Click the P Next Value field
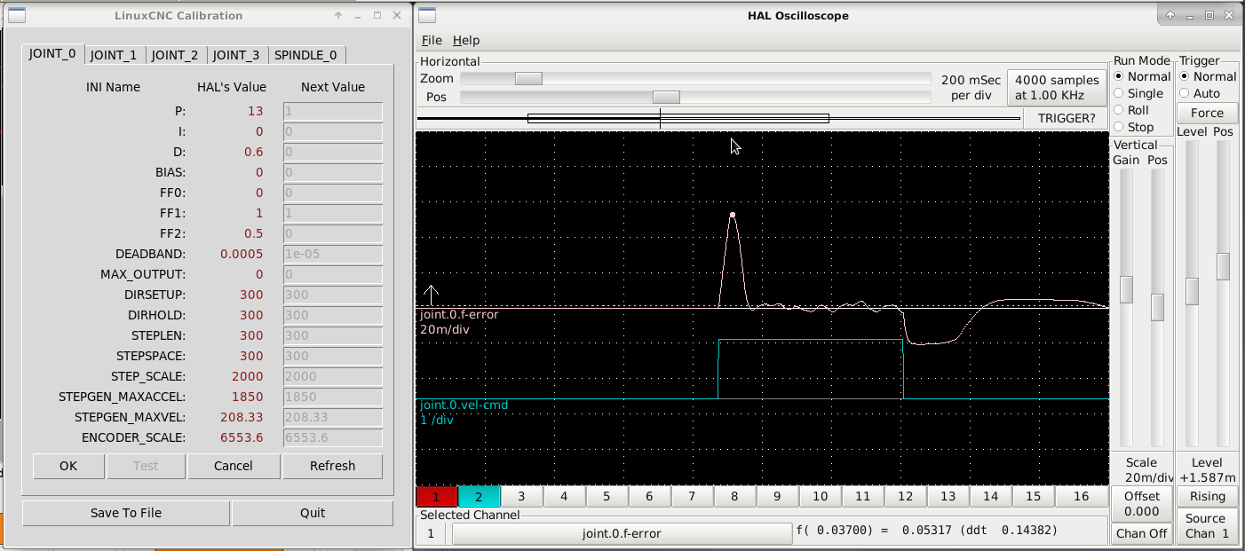Screen dimensions: 1245x551 point(333,111)
